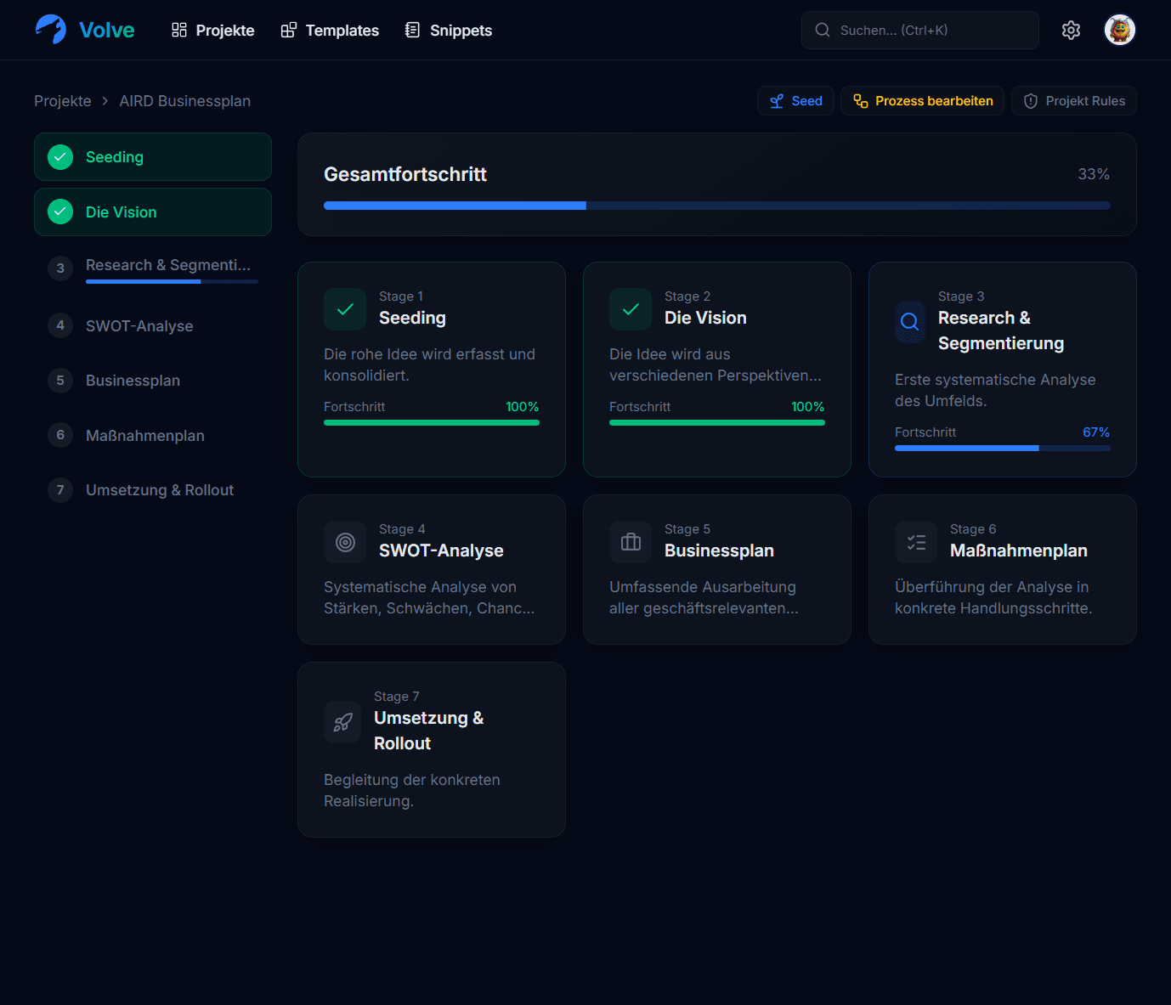1171x1005 pixels.
Task: Click the Volve bird logo icon
Action: pos(51,30)
